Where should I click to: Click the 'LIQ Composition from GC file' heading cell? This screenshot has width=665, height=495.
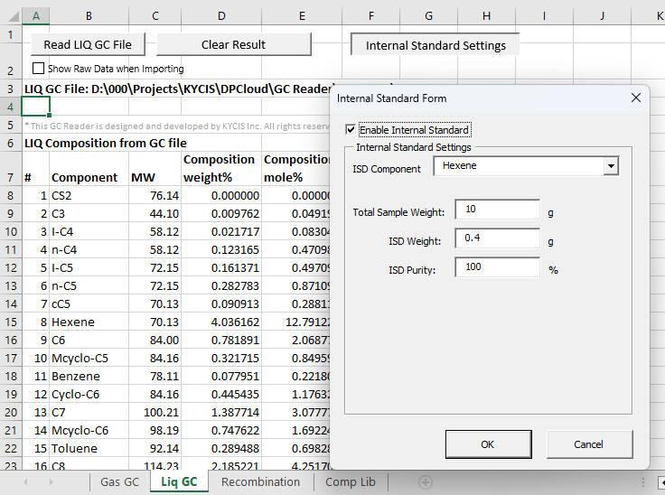106,143
